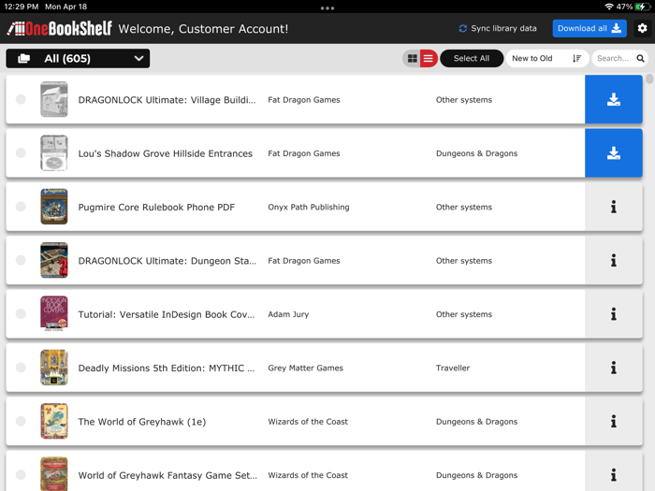Image resolution: width=655 pixels, height=491 pixels.
Task: Tap the 12:29 PM clock in status bar
Action: pos(22,7)
